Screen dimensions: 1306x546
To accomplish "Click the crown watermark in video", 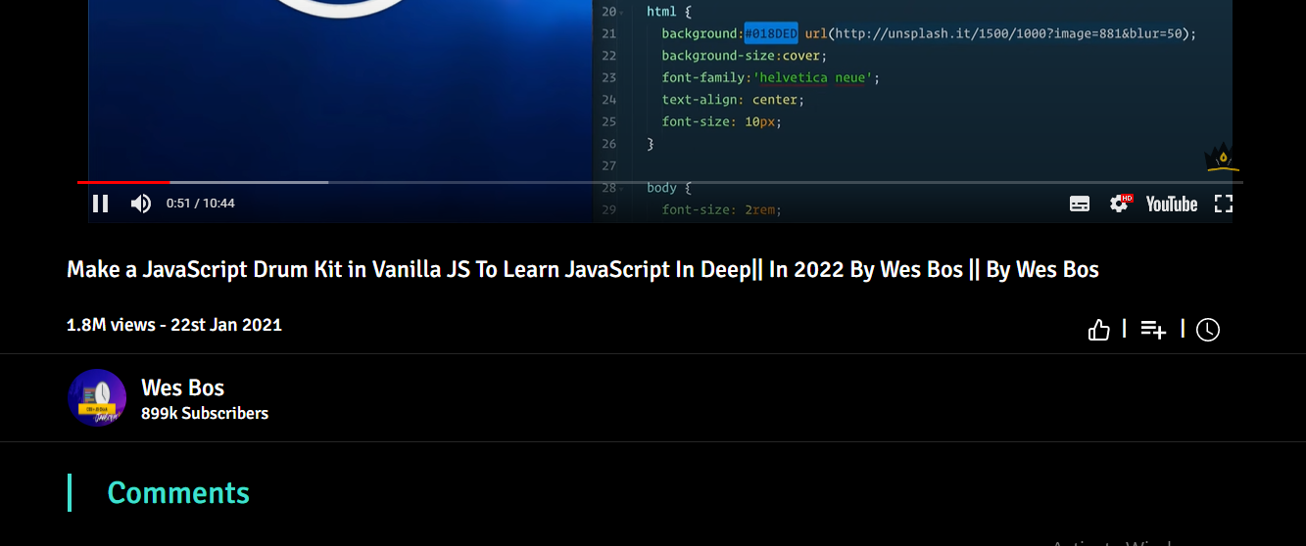I will (1223, 158).
